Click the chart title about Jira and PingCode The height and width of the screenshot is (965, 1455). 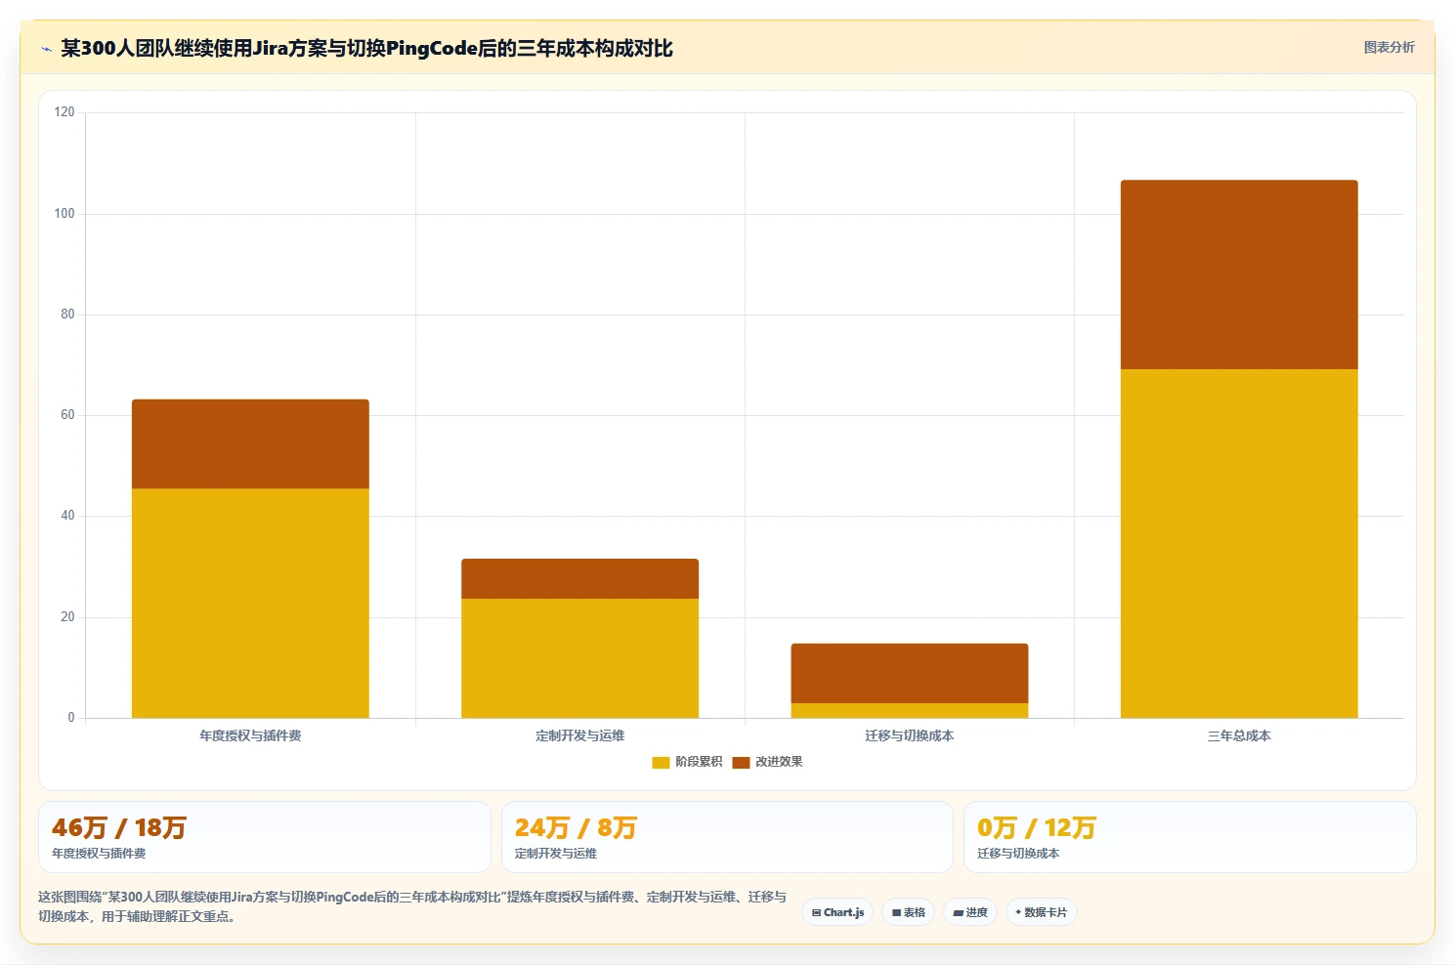pos(366,49)
